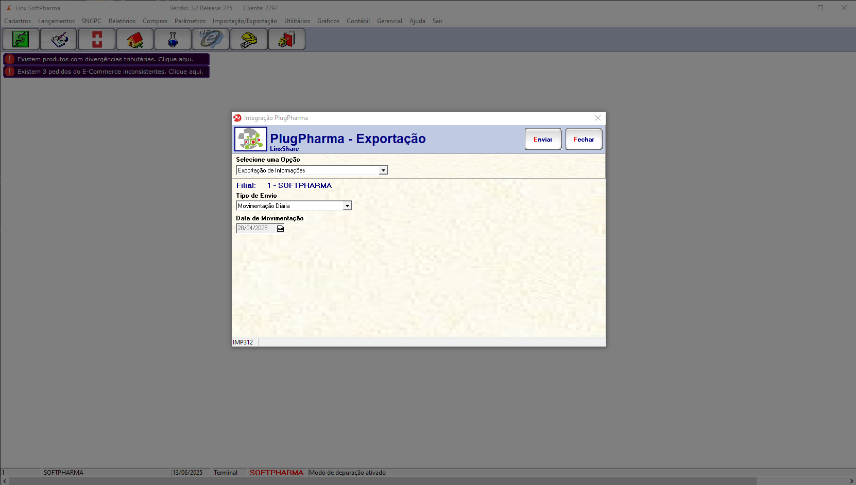Expand the Selecione uma Opção dropdown
This screenshot has width=856, height=485.
tap(383, 170)
